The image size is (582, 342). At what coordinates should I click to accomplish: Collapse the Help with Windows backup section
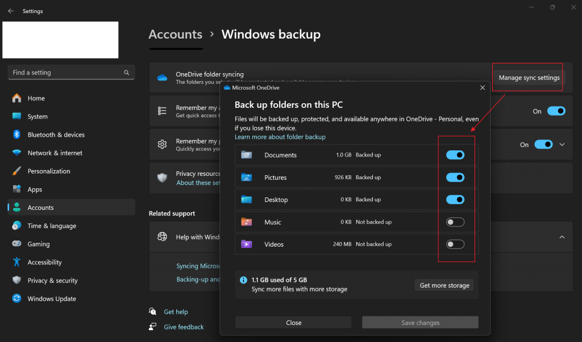(x=562, y=237)
